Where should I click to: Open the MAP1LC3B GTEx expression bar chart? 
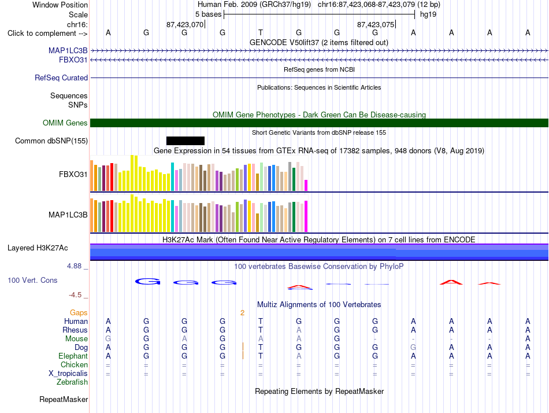[x=199, y=213]
